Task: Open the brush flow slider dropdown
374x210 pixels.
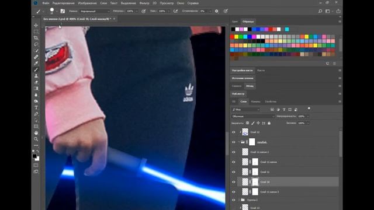Action: pos(169,11)
